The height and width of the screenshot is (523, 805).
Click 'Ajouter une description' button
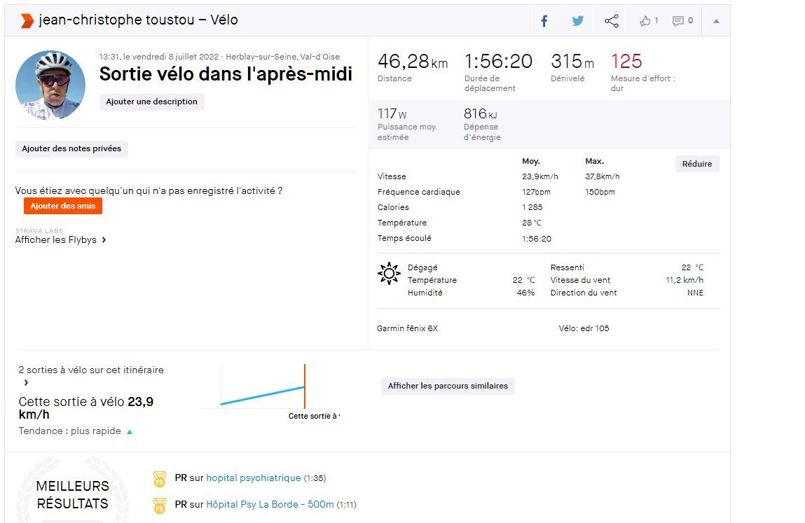(152, 102)
